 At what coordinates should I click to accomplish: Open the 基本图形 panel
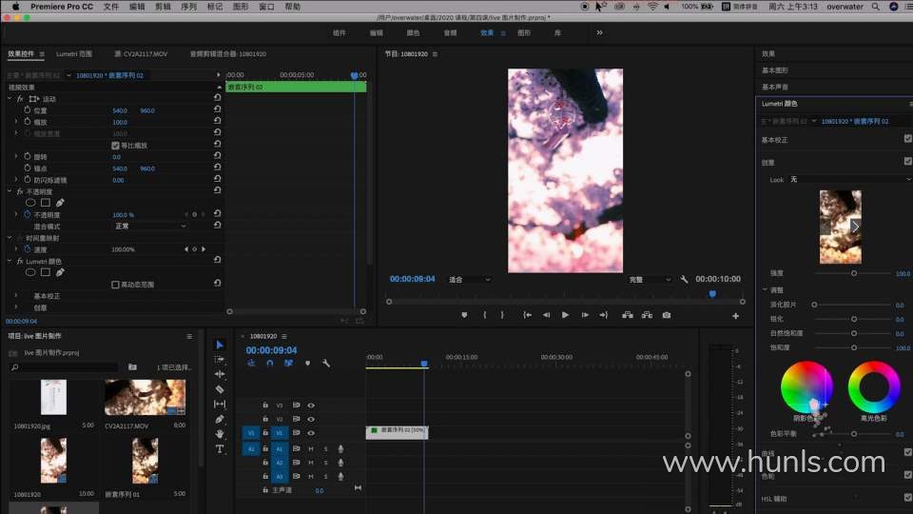point(774,69)
